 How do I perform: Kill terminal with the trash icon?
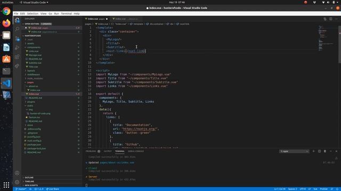[x=325, y=151]
